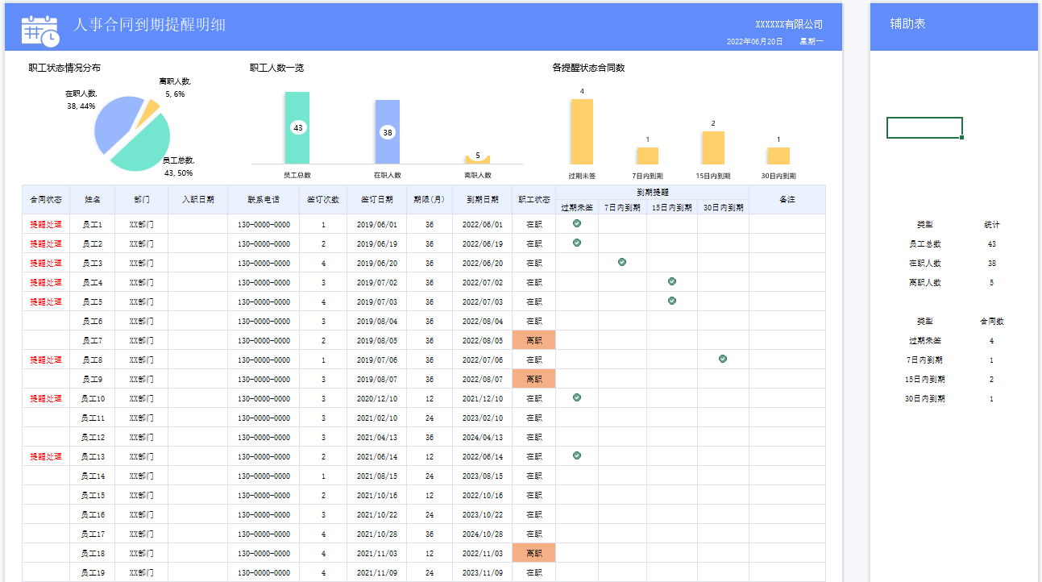Click the 过期未签 row label in 辅助表
Image resolution: width=1042 pixels, height=582 pixels.
click(x=924, y=340)
